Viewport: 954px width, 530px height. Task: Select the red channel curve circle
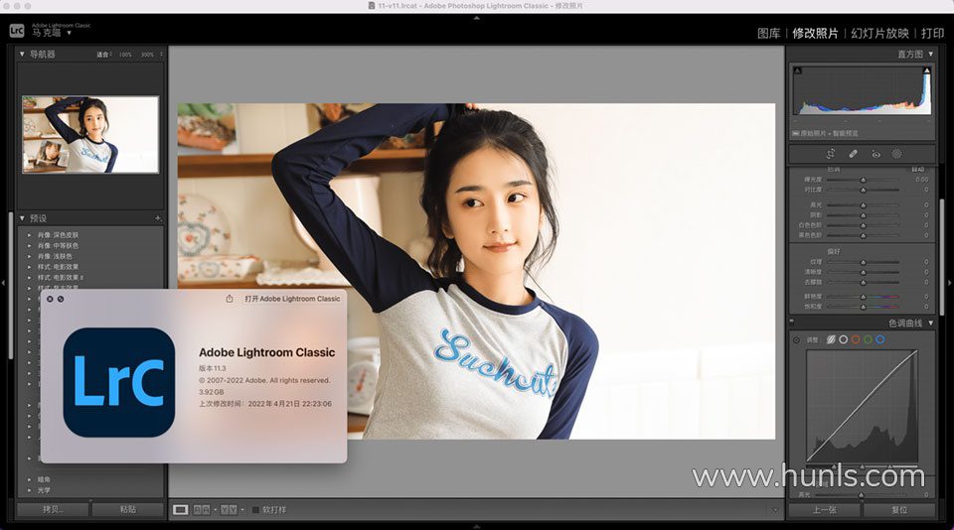[856, 339]
